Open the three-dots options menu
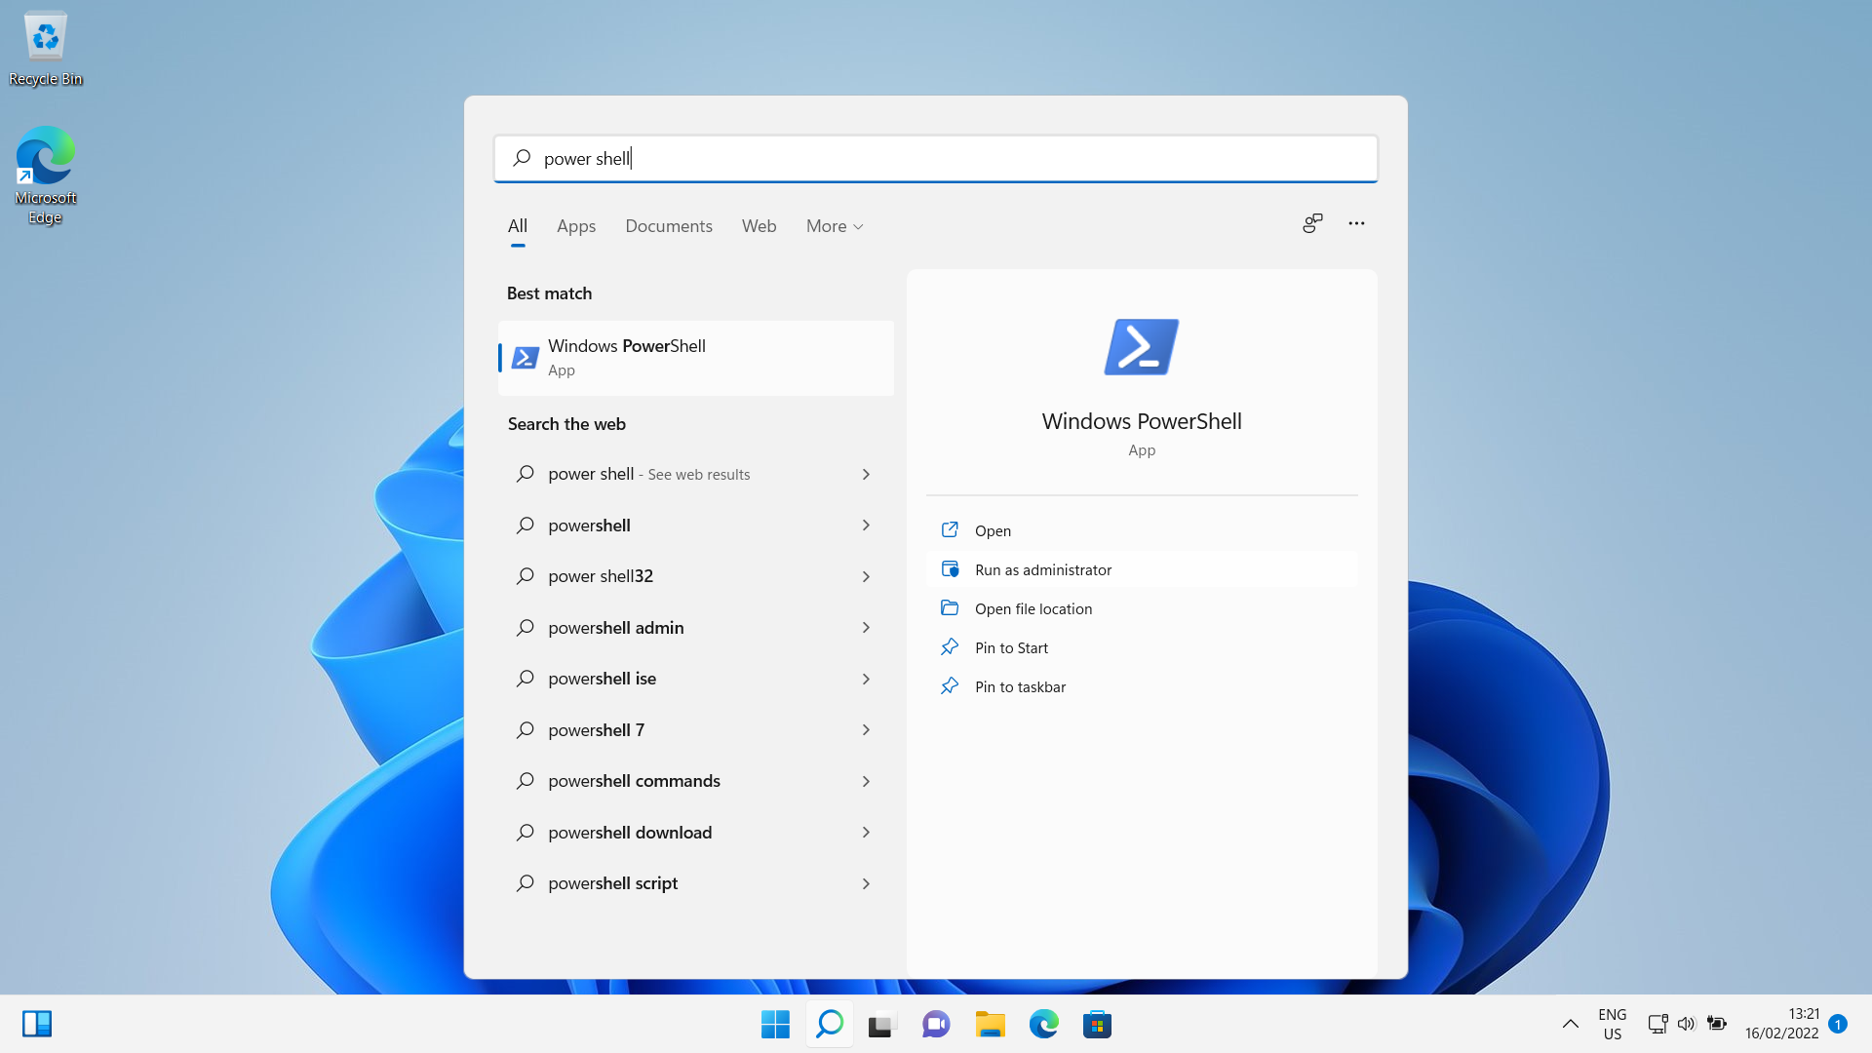Screen dimensions: 1872x1053 tap(1356, 223)
